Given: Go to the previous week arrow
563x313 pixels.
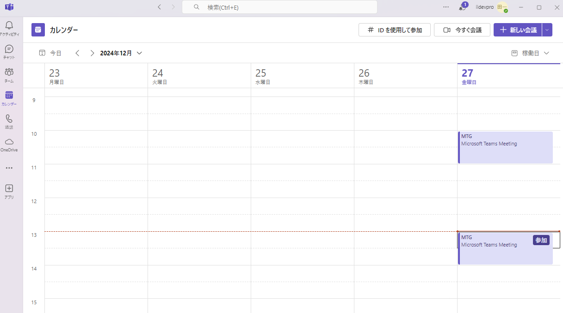Looking at the screenshot, I should click(x=77, y=53).
